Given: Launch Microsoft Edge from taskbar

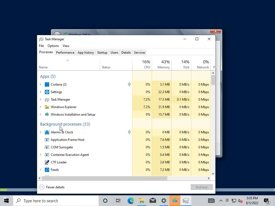Looking at the screenshot, I should [131, 201].
